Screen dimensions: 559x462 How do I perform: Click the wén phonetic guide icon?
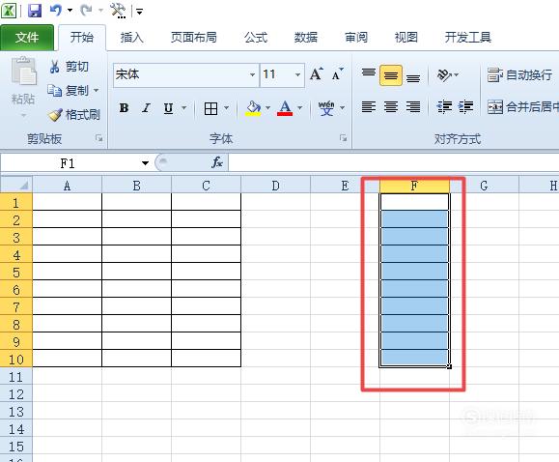326,107
